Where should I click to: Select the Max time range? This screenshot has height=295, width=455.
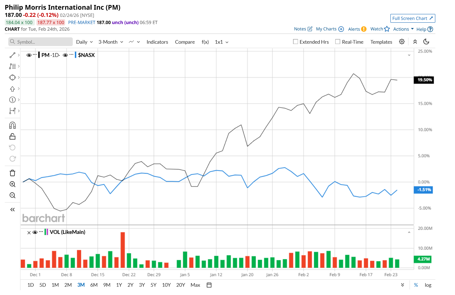click(195, 285)
